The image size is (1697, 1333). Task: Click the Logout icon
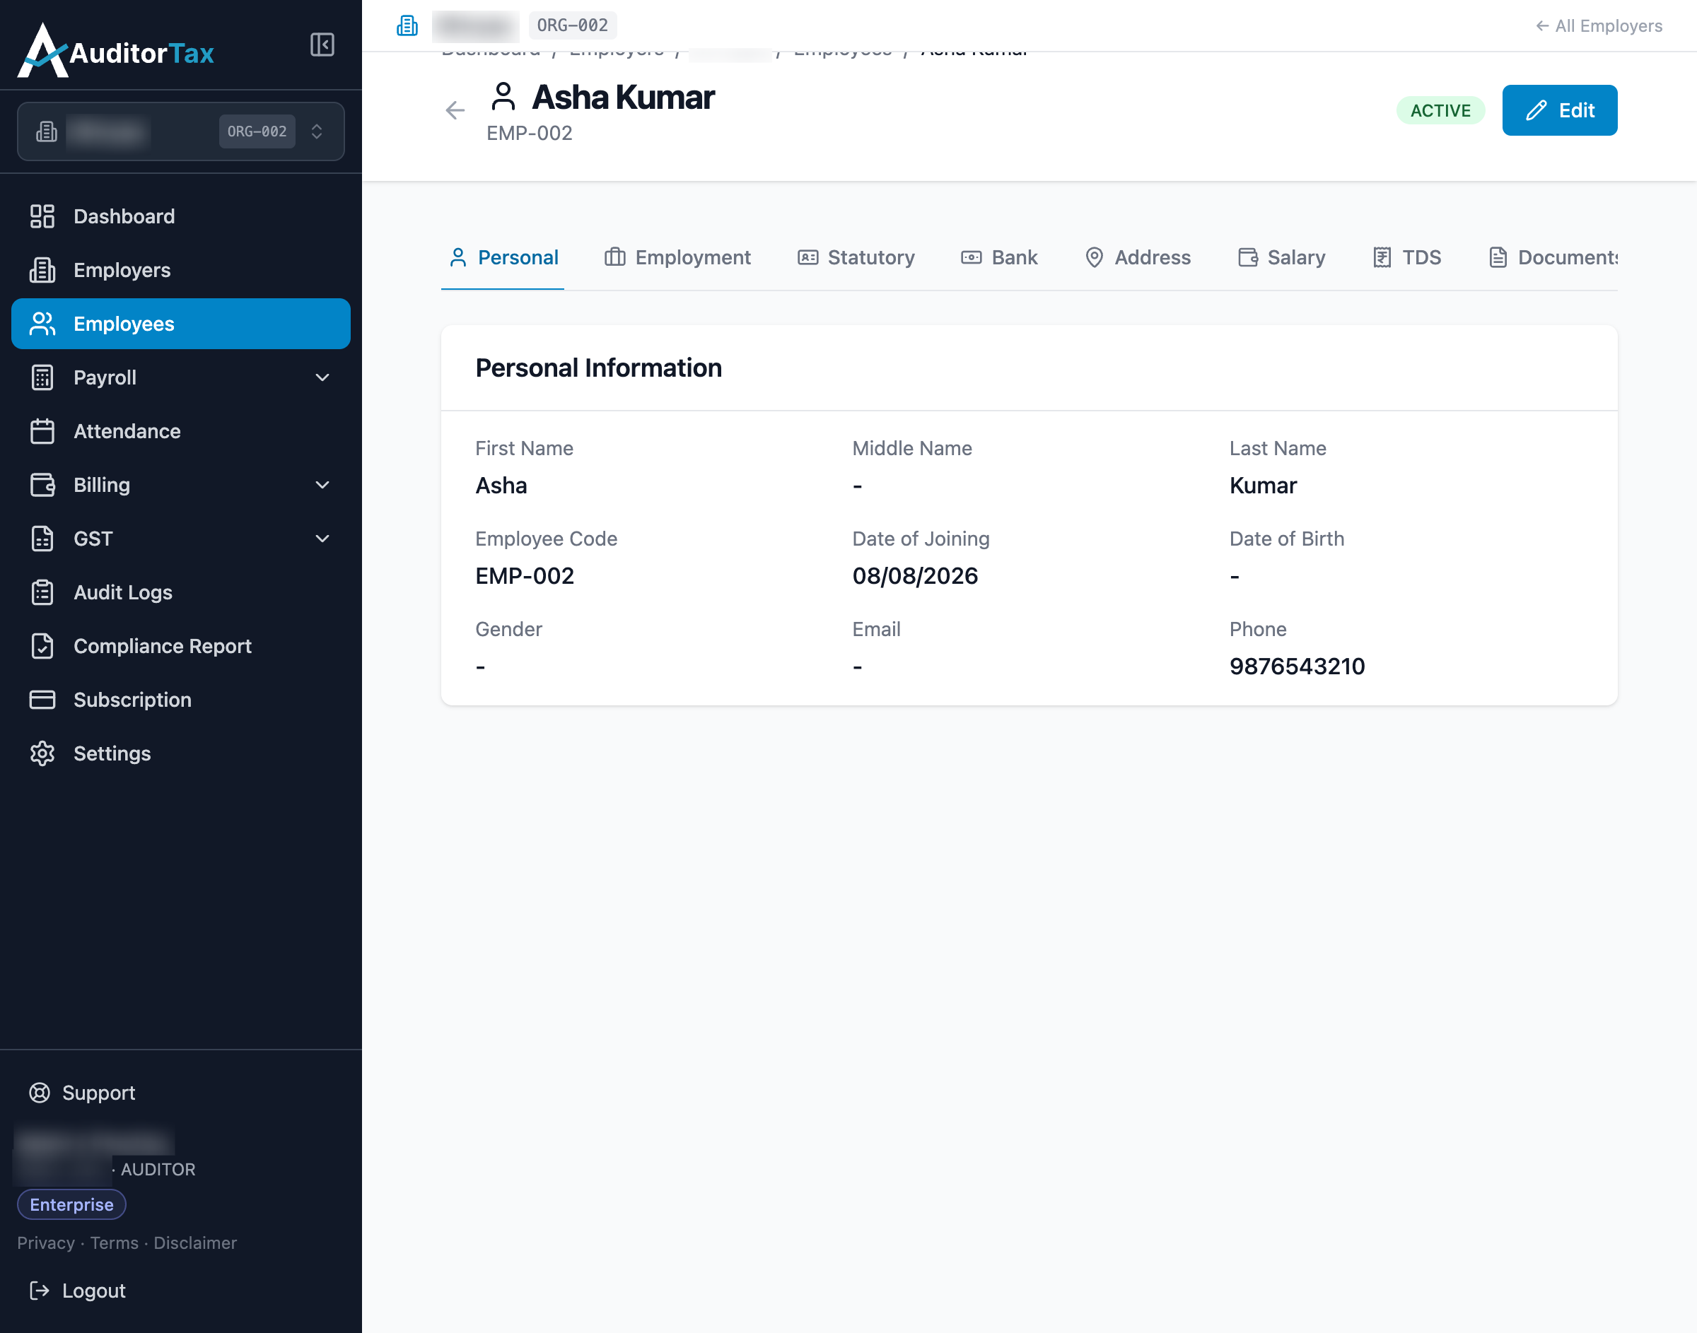(39, 1291)
